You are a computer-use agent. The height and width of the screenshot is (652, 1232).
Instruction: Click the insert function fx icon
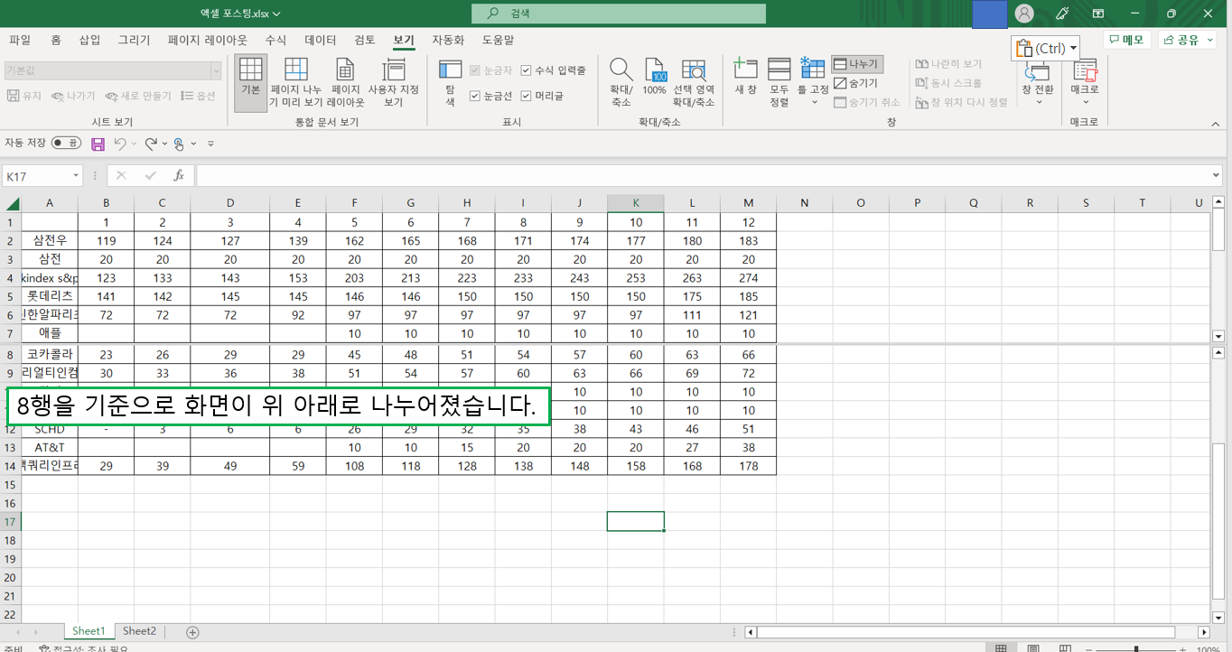pos(179,175)
